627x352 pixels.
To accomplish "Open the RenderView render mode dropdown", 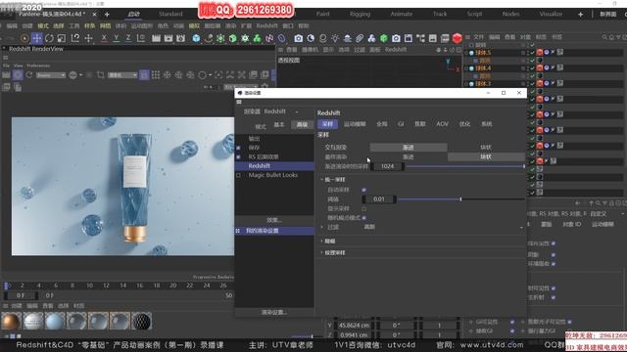I will click(51, 75).
